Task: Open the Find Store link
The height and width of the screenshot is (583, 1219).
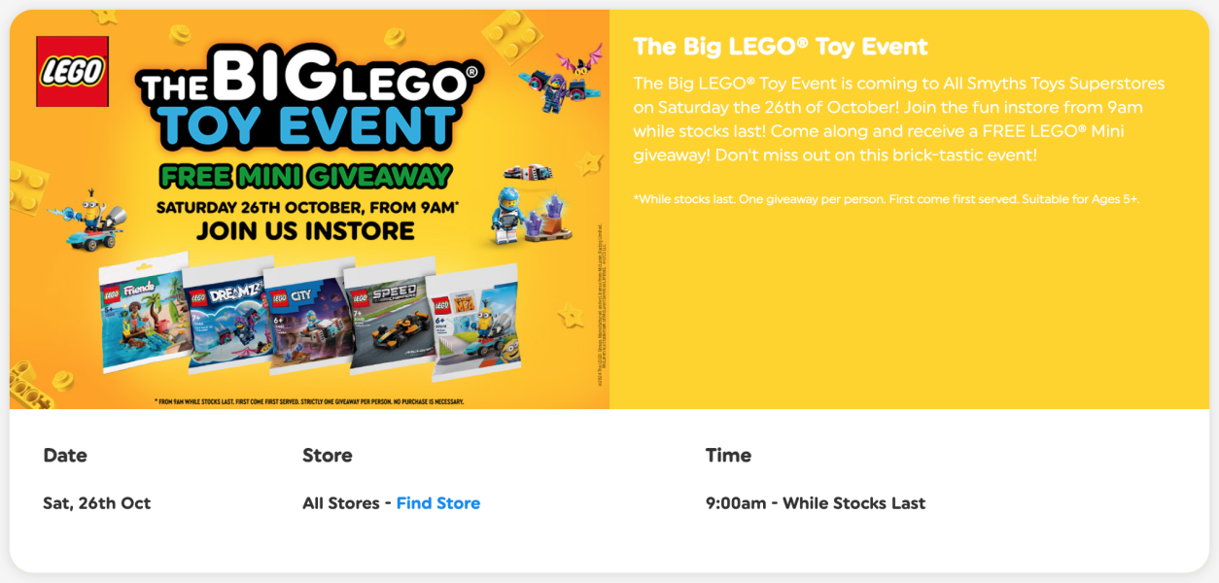Action: [437, 503]
